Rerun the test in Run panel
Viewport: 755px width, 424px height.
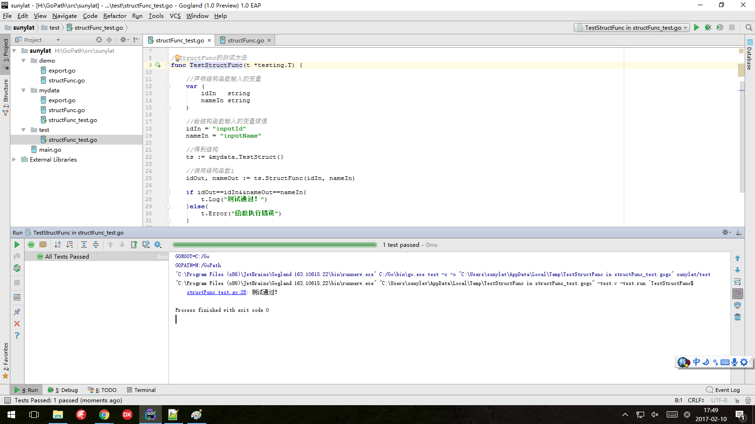point(17,245)
